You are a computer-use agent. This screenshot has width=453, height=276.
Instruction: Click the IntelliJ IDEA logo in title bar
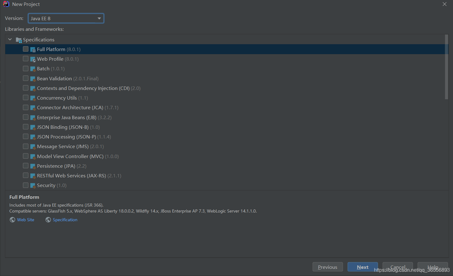[6, 4]
